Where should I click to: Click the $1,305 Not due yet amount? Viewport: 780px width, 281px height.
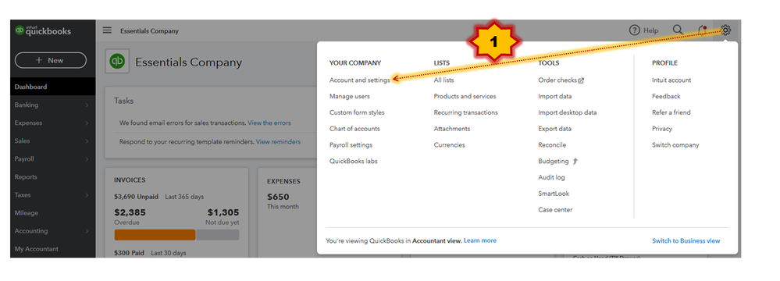[x=223, y=212]
